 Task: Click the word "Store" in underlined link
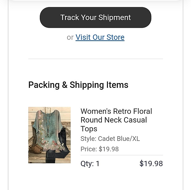(116, 37)
